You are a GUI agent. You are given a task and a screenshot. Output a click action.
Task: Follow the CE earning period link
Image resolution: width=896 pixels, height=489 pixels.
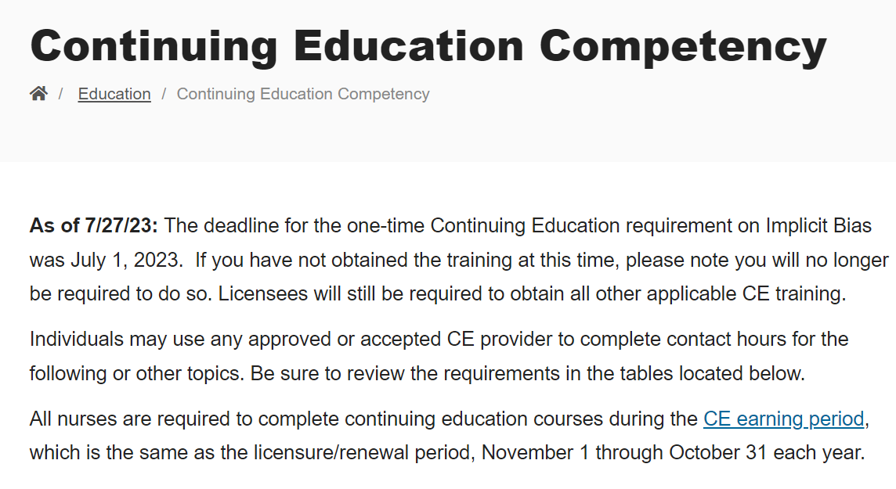pyautogui.click(x=783, y=419)
